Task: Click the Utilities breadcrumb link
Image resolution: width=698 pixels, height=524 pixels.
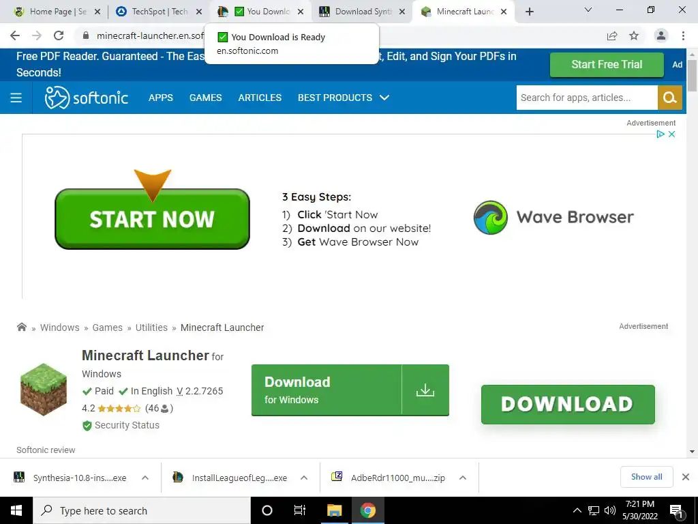Action: click(x=151, y=327)
